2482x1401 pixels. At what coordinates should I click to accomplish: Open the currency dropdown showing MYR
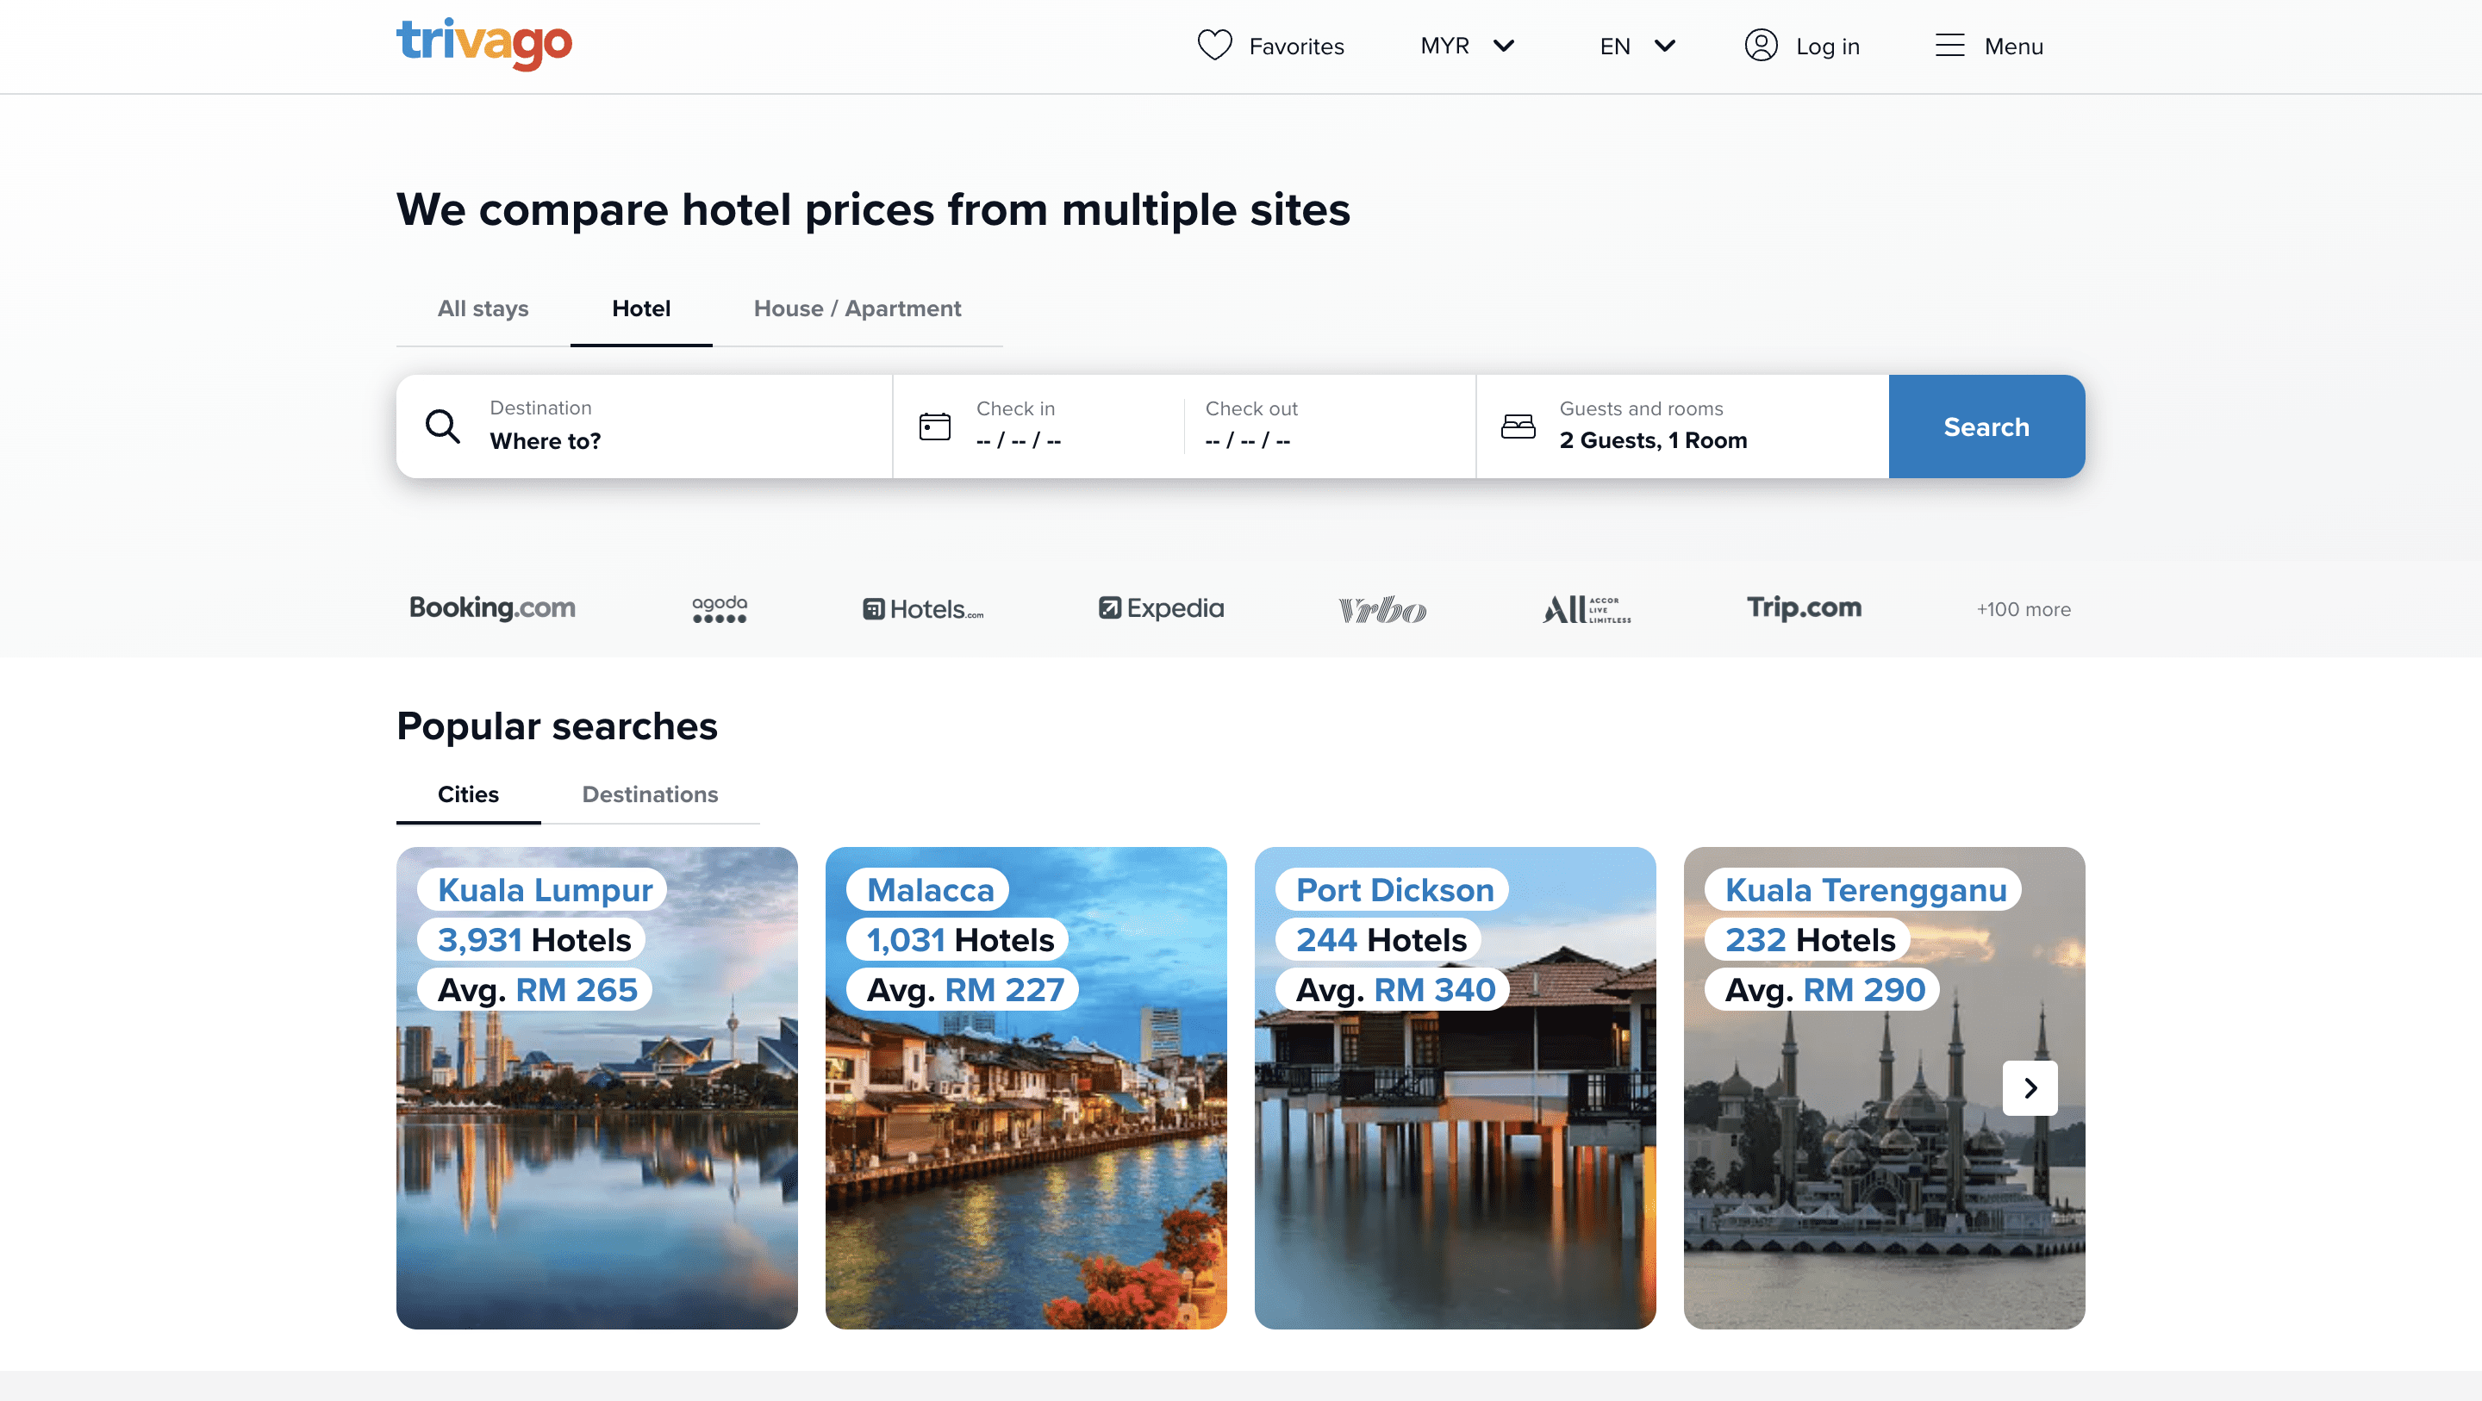coord(1467,46)
